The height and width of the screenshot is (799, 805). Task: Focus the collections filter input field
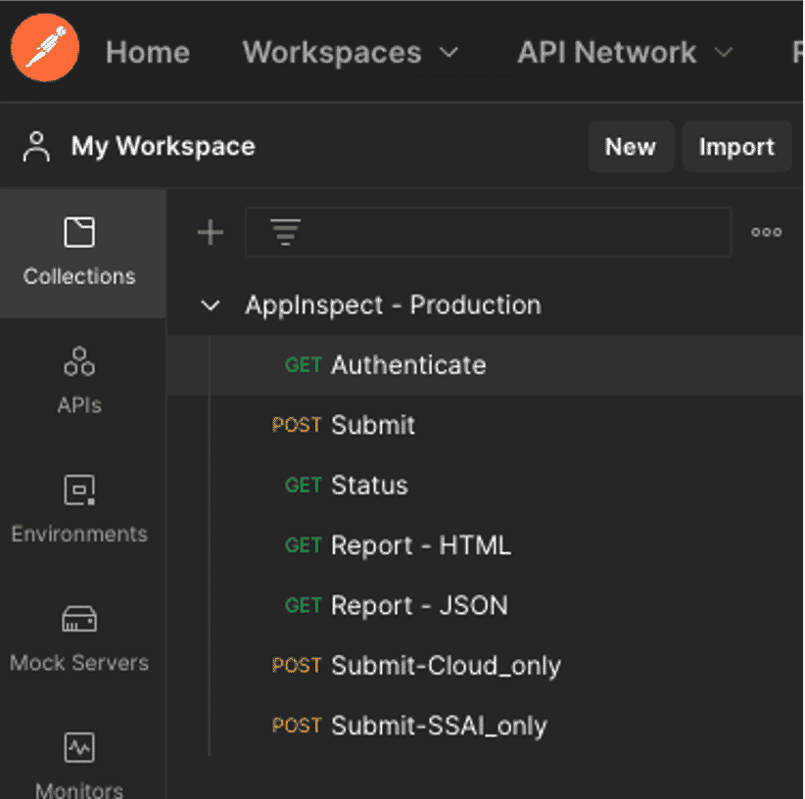tap(489, 232)
